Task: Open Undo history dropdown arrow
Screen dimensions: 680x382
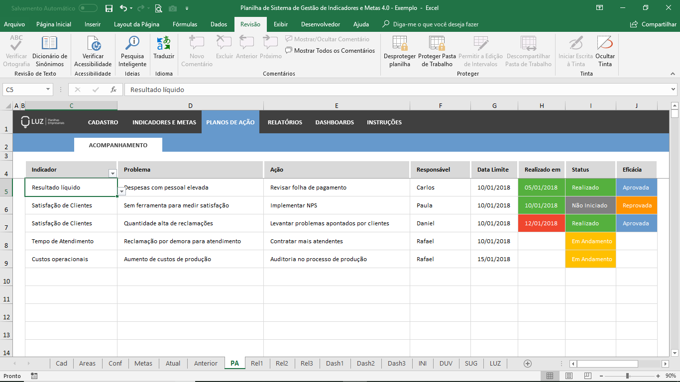Action: (131, 8)
